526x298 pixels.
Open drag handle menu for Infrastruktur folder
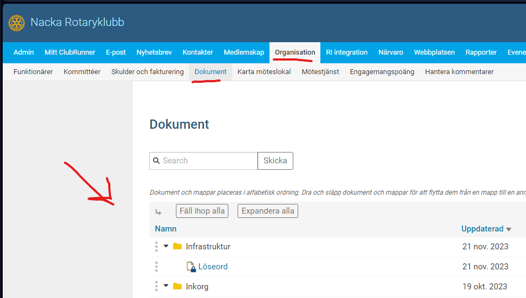pos(156,247)
